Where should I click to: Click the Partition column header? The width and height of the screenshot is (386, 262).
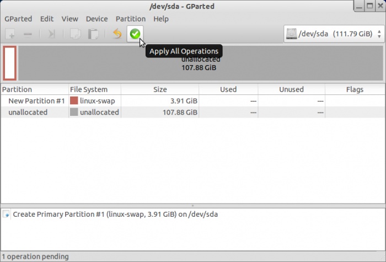coord(35,89)
